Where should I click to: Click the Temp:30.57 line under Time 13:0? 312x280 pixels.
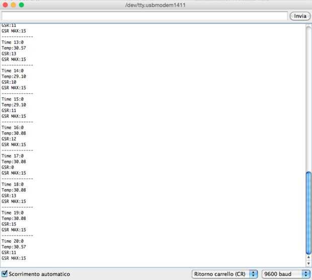pyautogui.click(x=14, y=48)
